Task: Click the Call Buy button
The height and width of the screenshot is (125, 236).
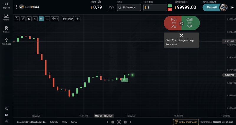Action: click(191, 23)
